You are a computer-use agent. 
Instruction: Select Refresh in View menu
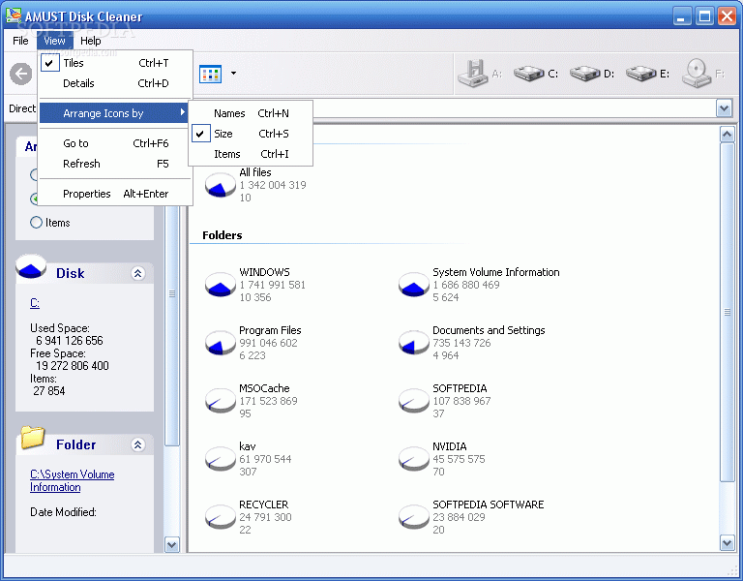(x=115, y=164)
